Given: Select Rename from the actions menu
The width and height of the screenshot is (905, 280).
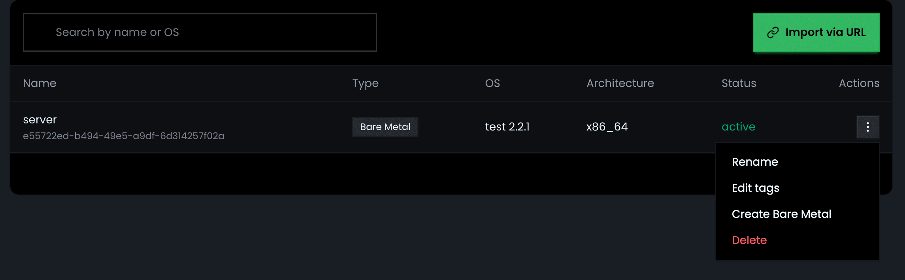Looking at the screenshot, I should [x=755, y=162].
